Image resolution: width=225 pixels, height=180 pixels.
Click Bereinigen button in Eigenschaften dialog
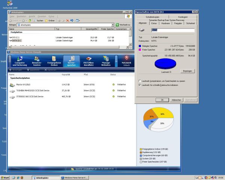(187, 71)
